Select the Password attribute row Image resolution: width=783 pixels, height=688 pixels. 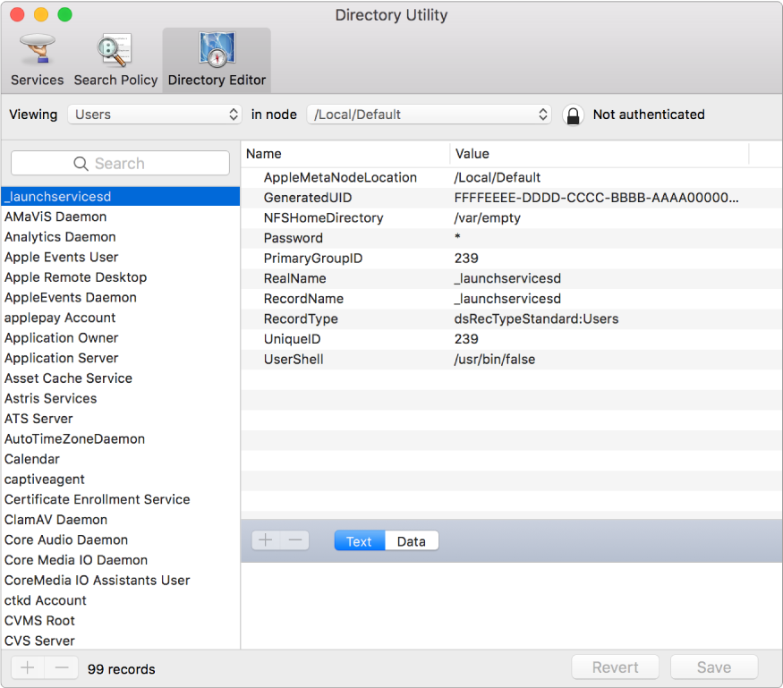coord(358,238)
